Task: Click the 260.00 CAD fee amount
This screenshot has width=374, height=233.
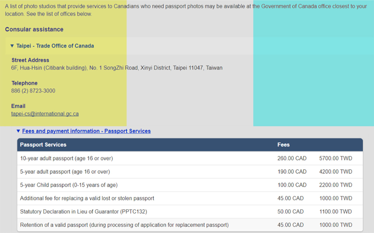Action: pyautogui.click(x=292, y=158)
